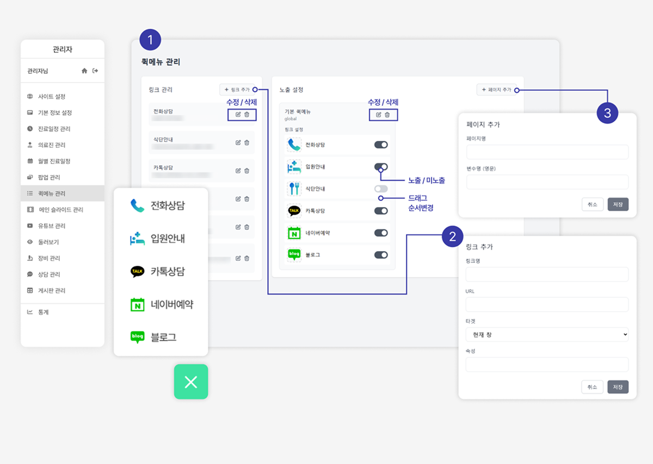Edit the 식단안내 link entry
Screen dimensions: 653x464
238,142
